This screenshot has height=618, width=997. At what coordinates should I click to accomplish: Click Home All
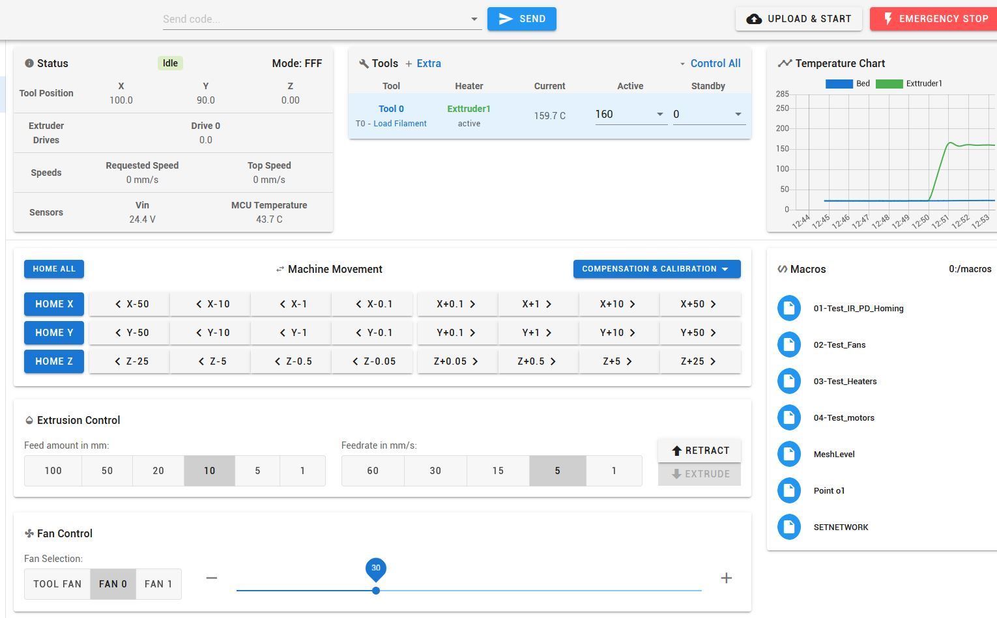click(x=54, y=269)
